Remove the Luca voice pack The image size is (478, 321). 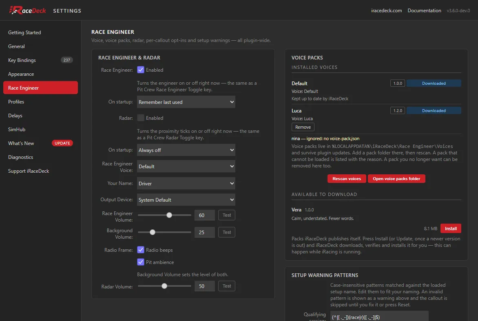click(x=303, y=127)
